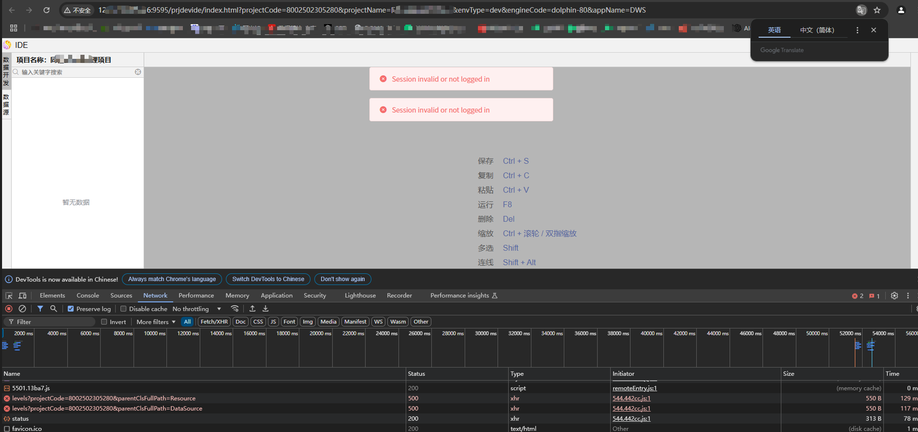Open the network search magnifier icon
Image resolution: width=918 pixels, height=432 pixels.
(x=53, y=309)
